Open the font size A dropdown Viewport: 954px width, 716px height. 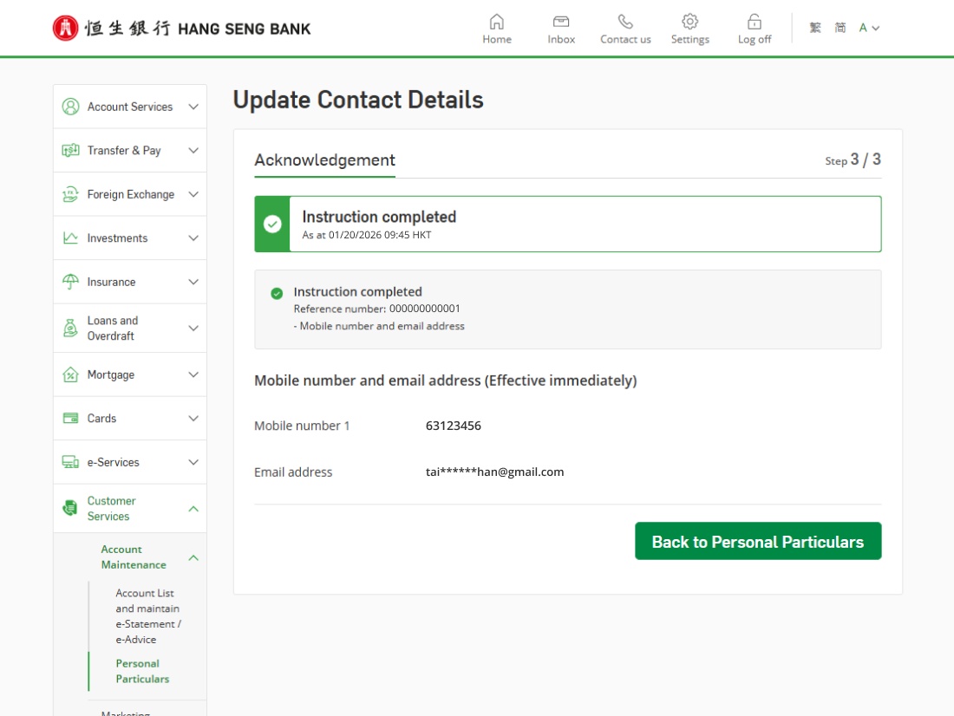tap(869, 28)
